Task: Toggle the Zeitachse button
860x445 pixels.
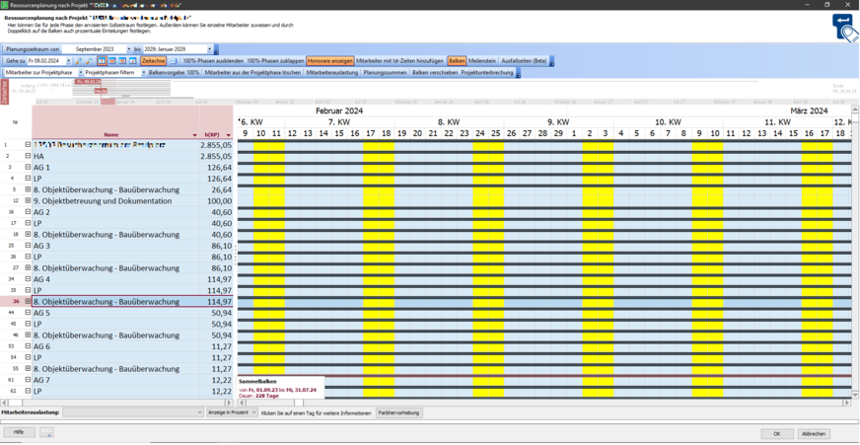Action: [x=153, y=61]
